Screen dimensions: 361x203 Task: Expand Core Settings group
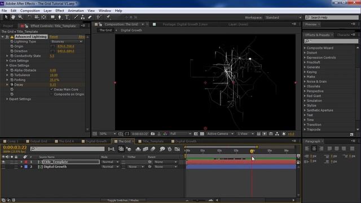(7, 60)
